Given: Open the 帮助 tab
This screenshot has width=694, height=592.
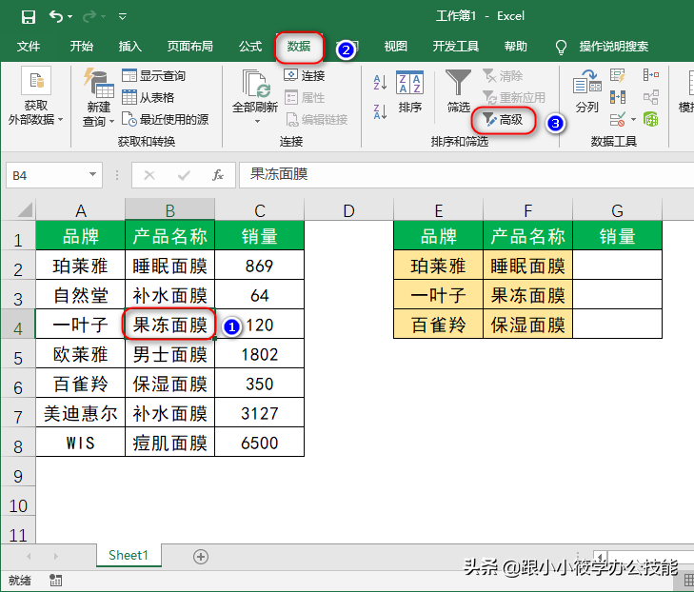Looking at the screenshot, I should pyautogui.click(x=516, y=47).
